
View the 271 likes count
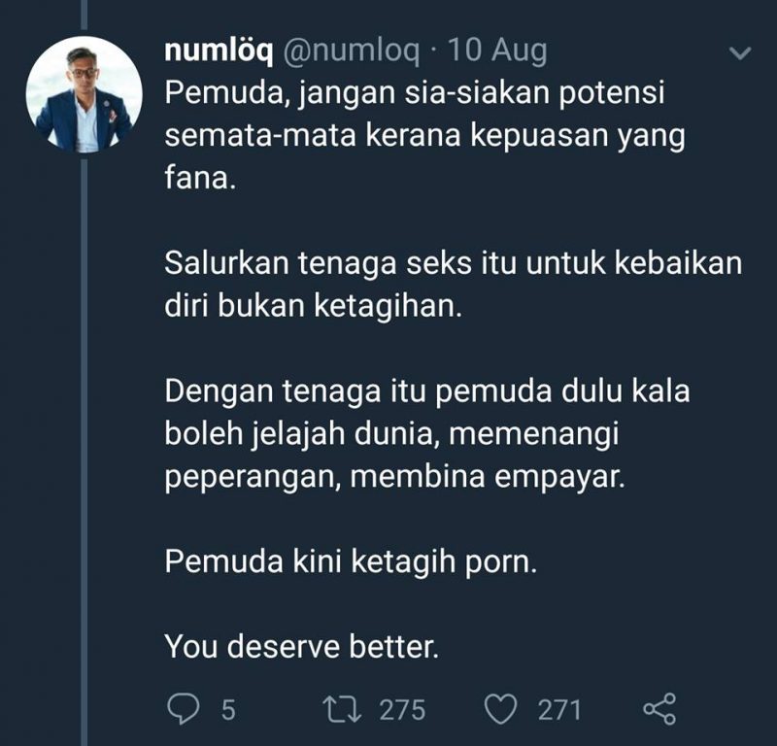(x=559, y=710)
